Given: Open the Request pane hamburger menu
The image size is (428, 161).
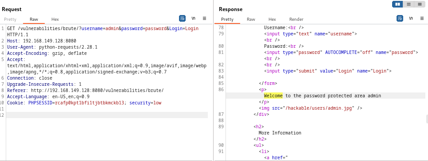Looking at the screenshot, I should pos(204,19).
